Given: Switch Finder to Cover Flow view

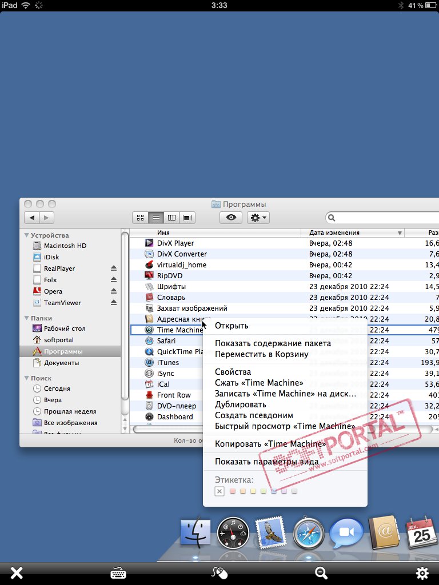Looking at the screenshot, I should coord(187,218).
